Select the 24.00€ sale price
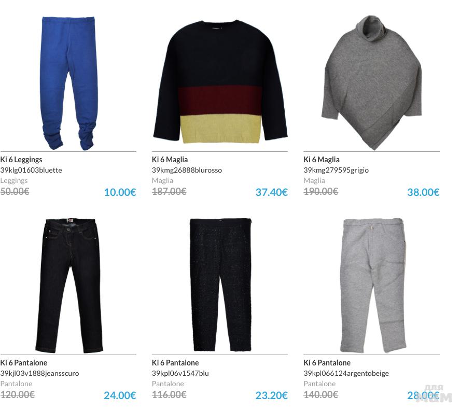This screenshot has width=460, height=410. pyautogui.click(x=120, y=395)
